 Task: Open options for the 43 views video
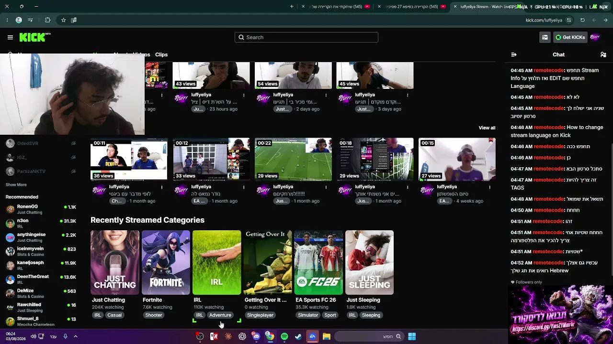tap(244, 95)
